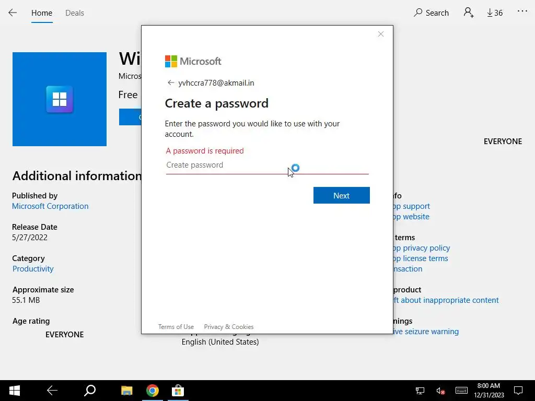Open the three-dot more menu
Viewport: 535px width, 401px height.
(522, 11)
